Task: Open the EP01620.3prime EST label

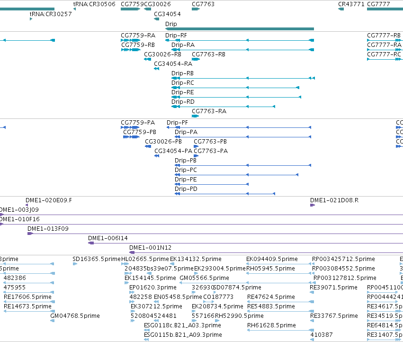Action: click(153, 288)
